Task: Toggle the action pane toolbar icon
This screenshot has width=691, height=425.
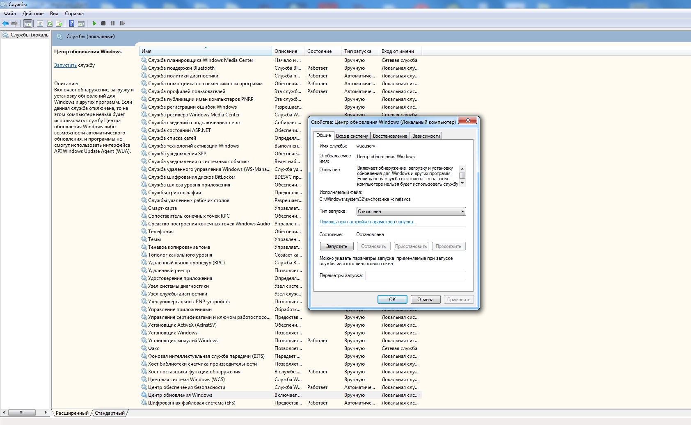Action: (81, 23)
